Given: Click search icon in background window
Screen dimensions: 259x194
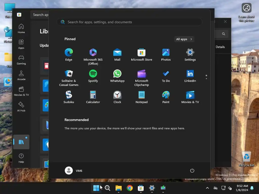Looking at the screenshot, I should pyautogui.click(x=224, y=34).
